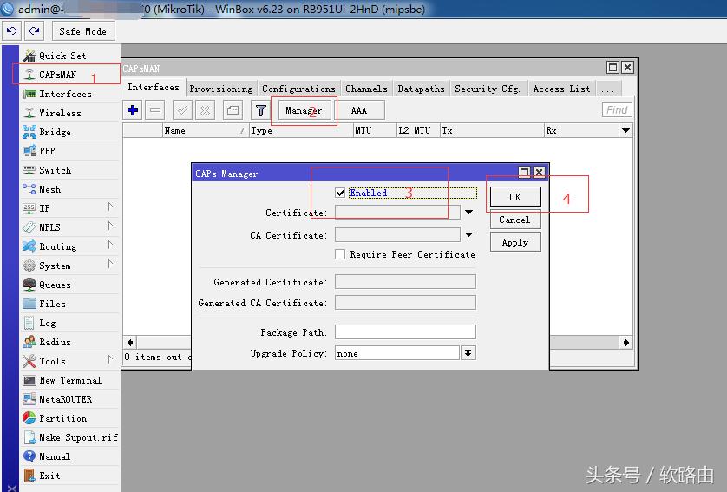The width and height of the screenshot is (727, 492).
Task: Click the Find search field
Action: tap(617, 110)
